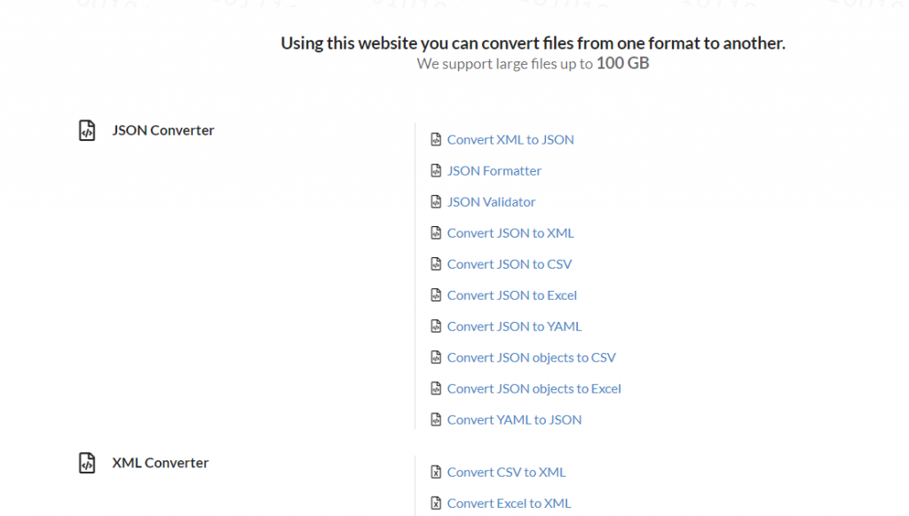Open Convert JSON to Excel
909x516 pixels.
click(512, 294)
